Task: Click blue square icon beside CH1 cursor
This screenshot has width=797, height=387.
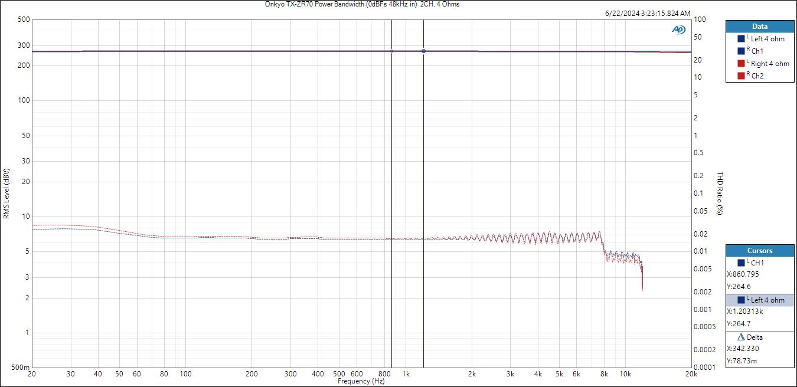Action: click(x=741, y=263)
